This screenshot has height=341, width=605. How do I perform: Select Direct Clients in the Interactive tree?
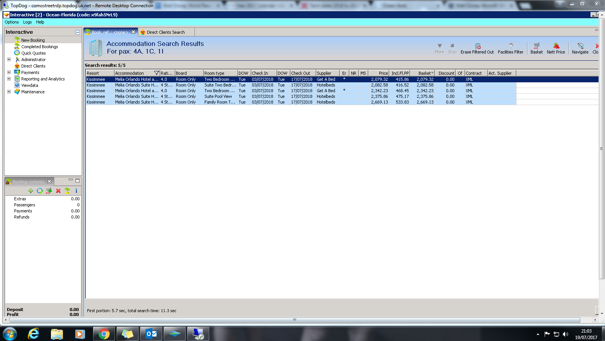(33, 66)
